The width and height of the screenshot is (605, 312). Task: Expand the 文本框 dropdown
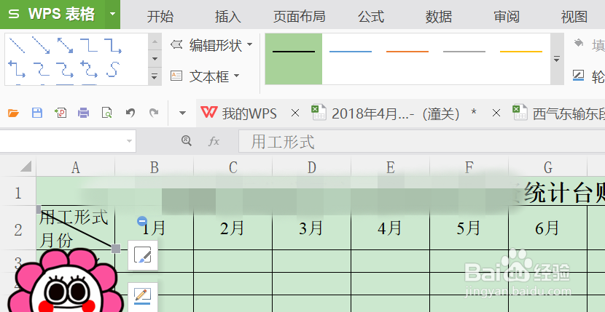236,76
